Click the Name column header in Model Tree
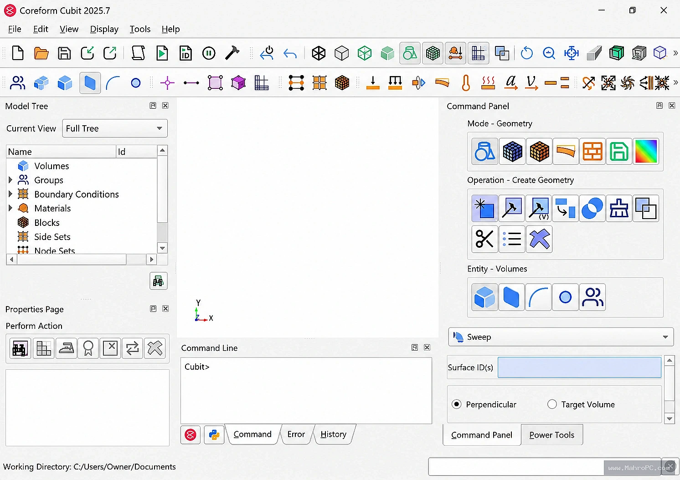This screenshot has height=480, width=680. coord(61,152)
